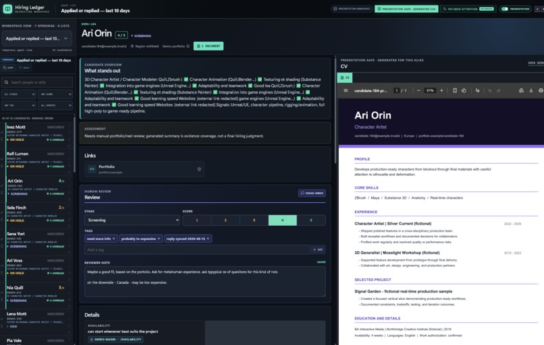Set review score to 1
Screen dimensions: 544x345
click(x=197, y=220)
